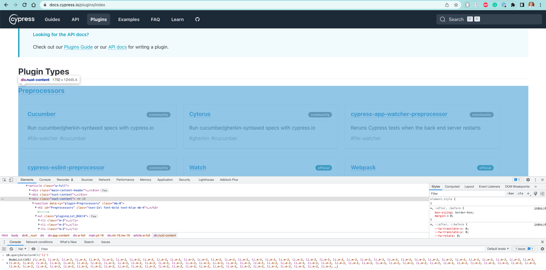Open the Adblock Plus extension icon

(486, 5)
